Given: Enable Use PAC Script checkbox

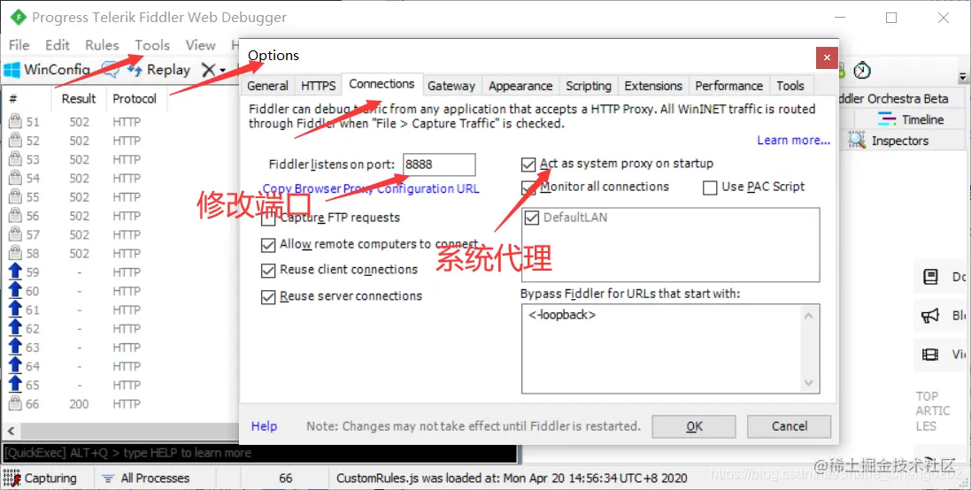Looking at the screenshot, I should click(x=710, y=188).
